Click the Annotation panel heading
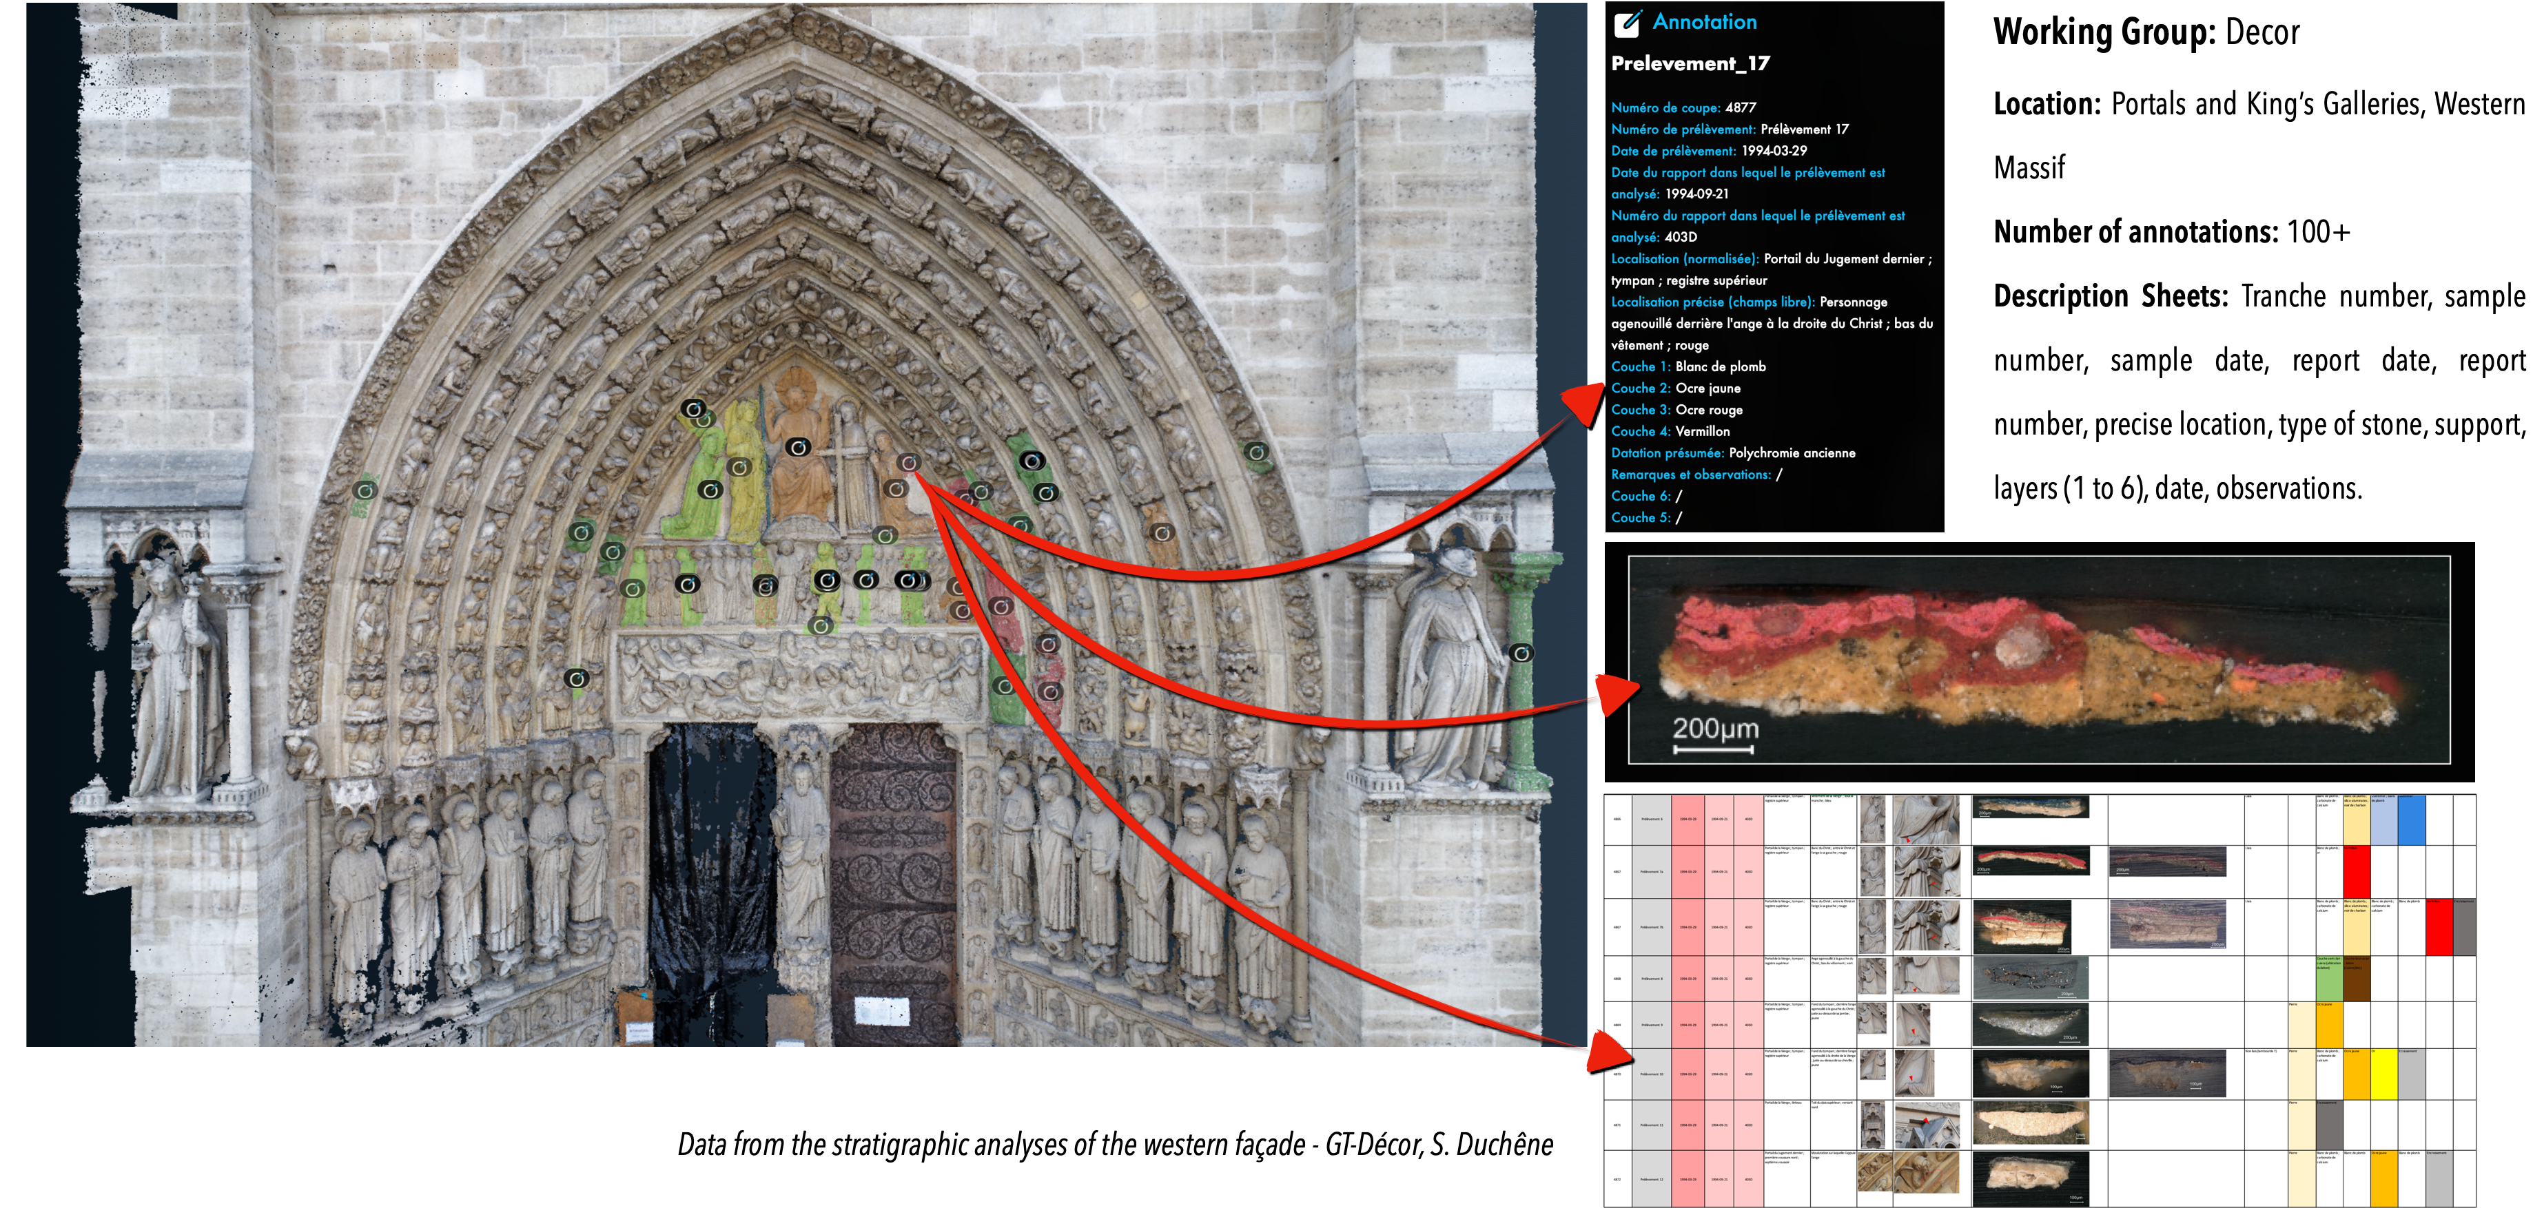The height and width of the screenshot is (1208, 2533). [1704, 21]
